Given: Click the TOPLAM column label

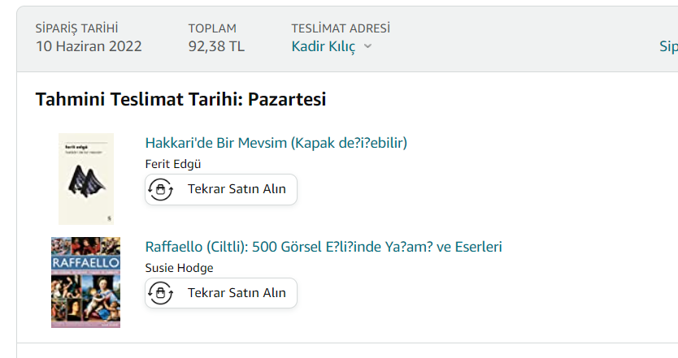Looking at the screenshot, I should 214,28.
